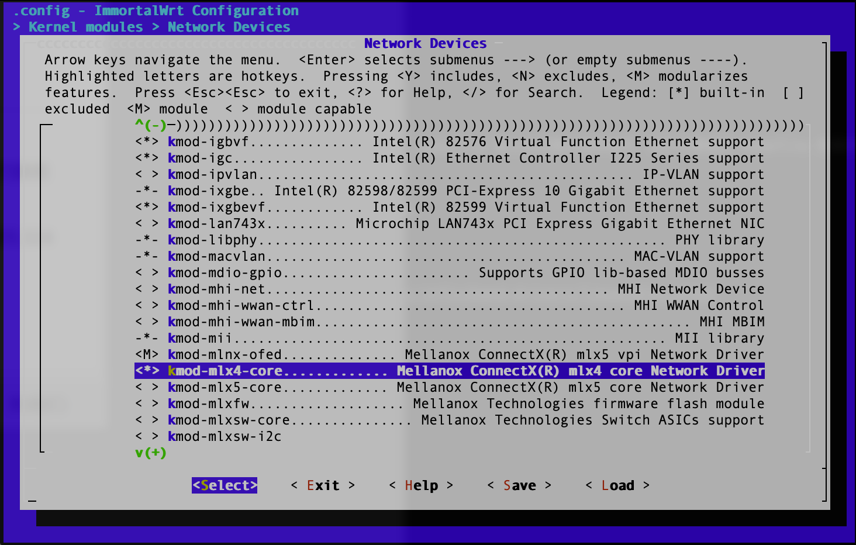Click the kmod-mlxsw-core selection marker
The width and height of the screenshot is (856, 545).
pos(147,420)
